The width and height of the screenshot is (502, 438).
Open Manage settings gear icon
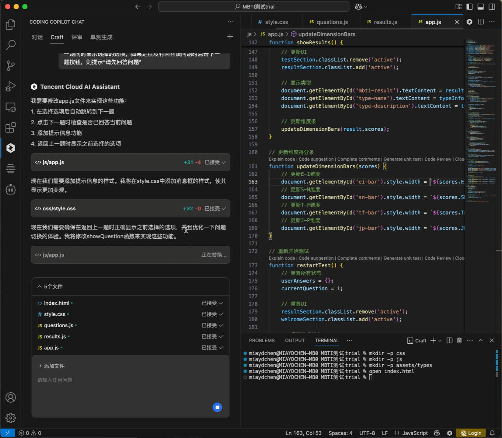tap(11, 418)
